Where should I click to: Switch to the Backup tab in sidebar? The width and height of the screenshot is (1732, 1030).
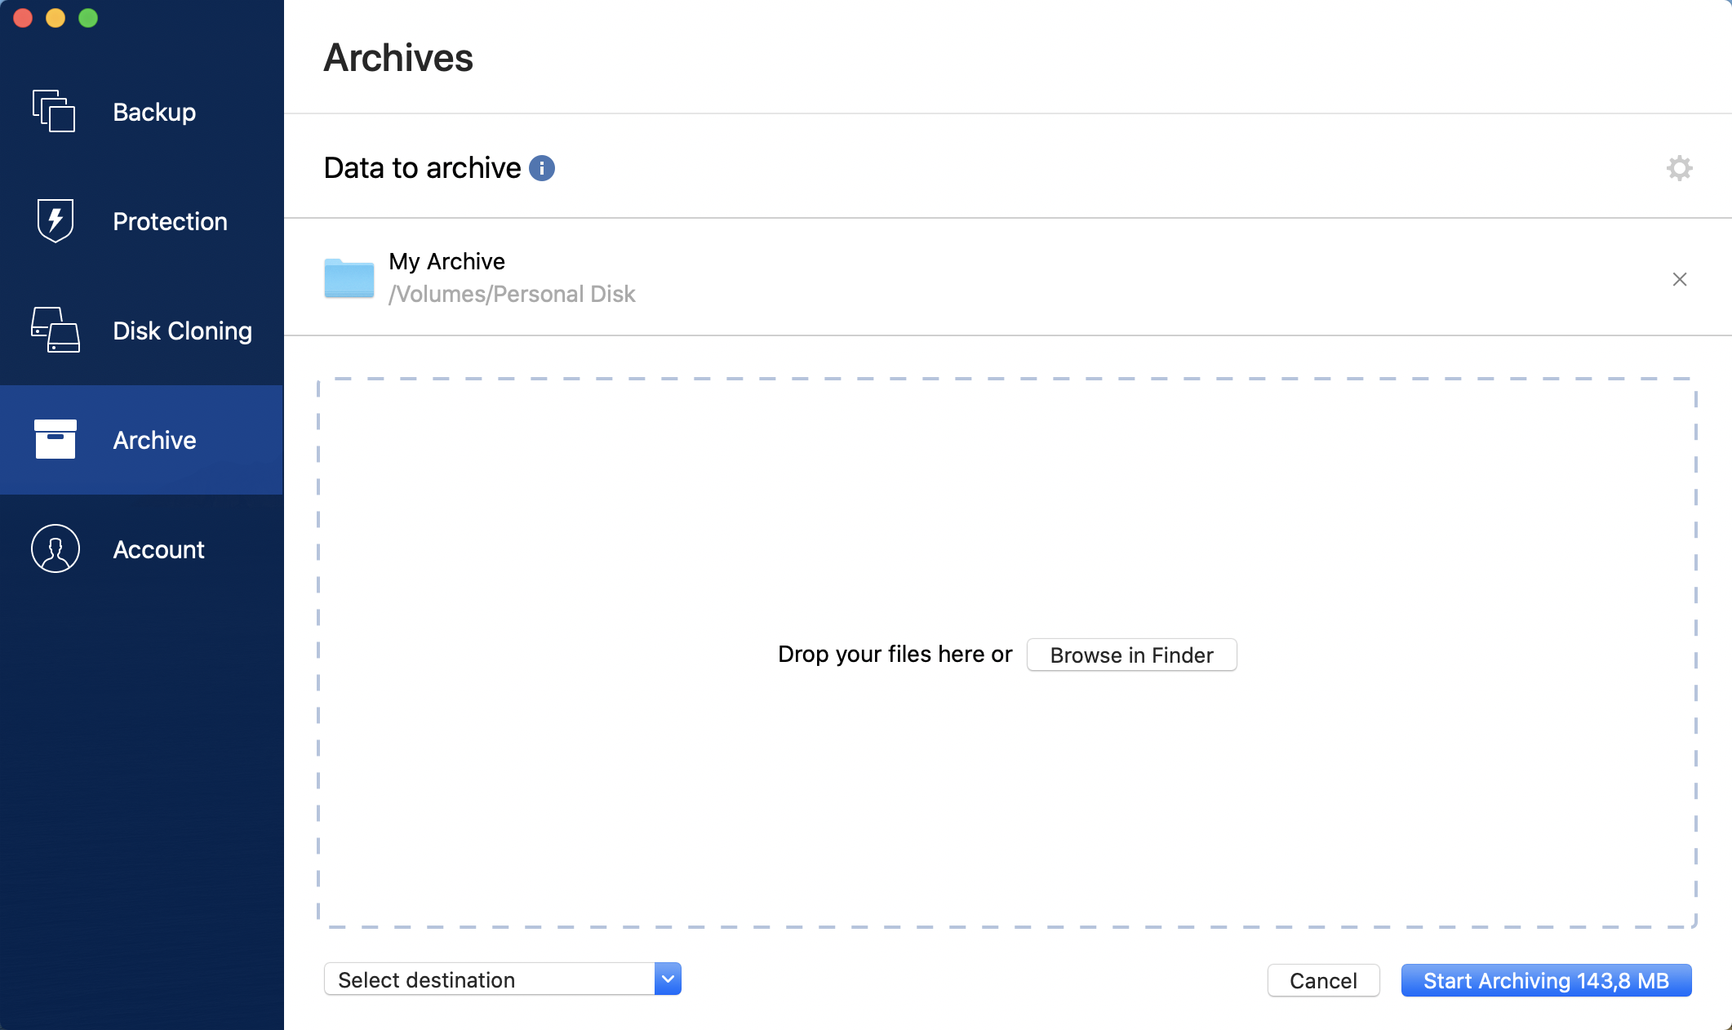pos(153,112)
